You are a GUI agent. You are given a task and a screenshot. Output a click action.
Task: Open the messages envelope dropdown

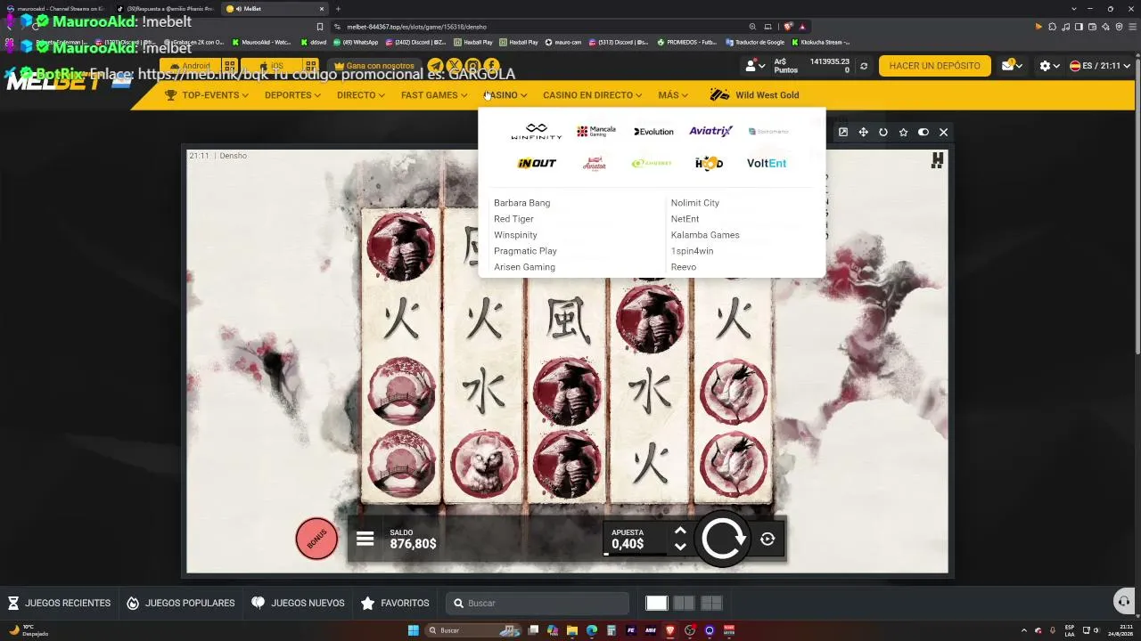(1011, 66)
